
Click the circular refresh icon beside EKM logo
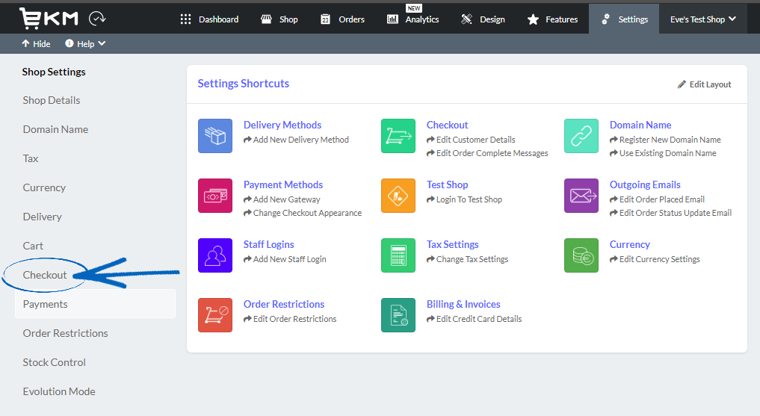click(97, 19)
